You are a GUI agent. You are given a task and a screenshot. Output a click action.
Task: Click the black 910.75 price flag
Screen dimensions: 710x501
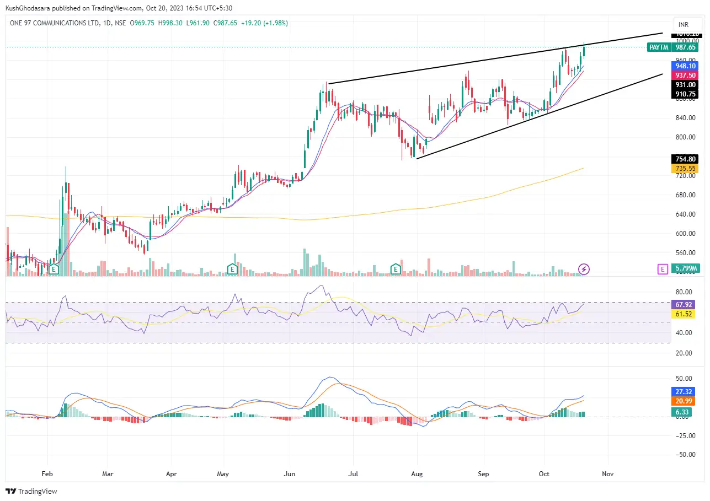pyautogui.click(x=685, y=94)
